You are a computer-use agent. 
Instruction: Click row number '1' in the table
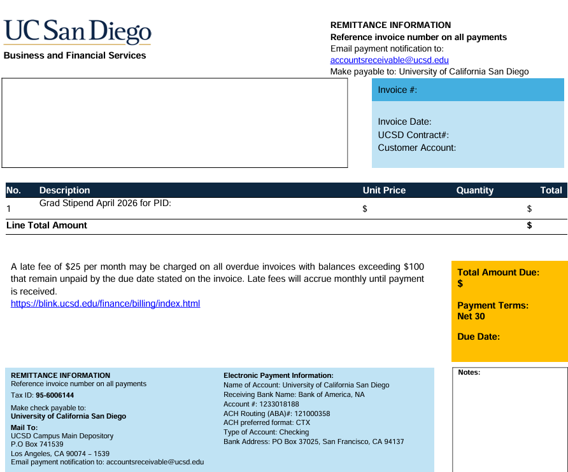9,209
